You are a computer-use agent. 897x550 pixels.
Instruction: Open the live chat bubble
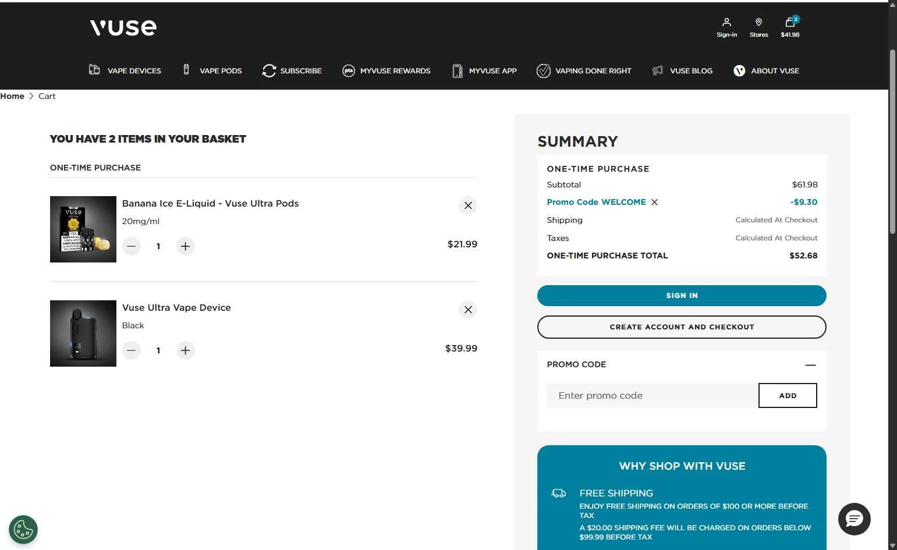tap(854, 519)
